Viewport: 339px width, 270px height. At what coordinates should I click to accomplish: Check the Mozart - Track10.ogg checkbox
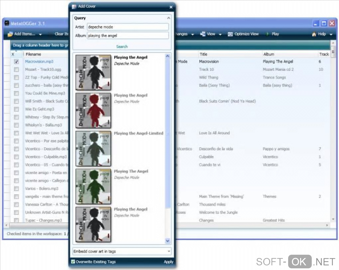point(16,69)
